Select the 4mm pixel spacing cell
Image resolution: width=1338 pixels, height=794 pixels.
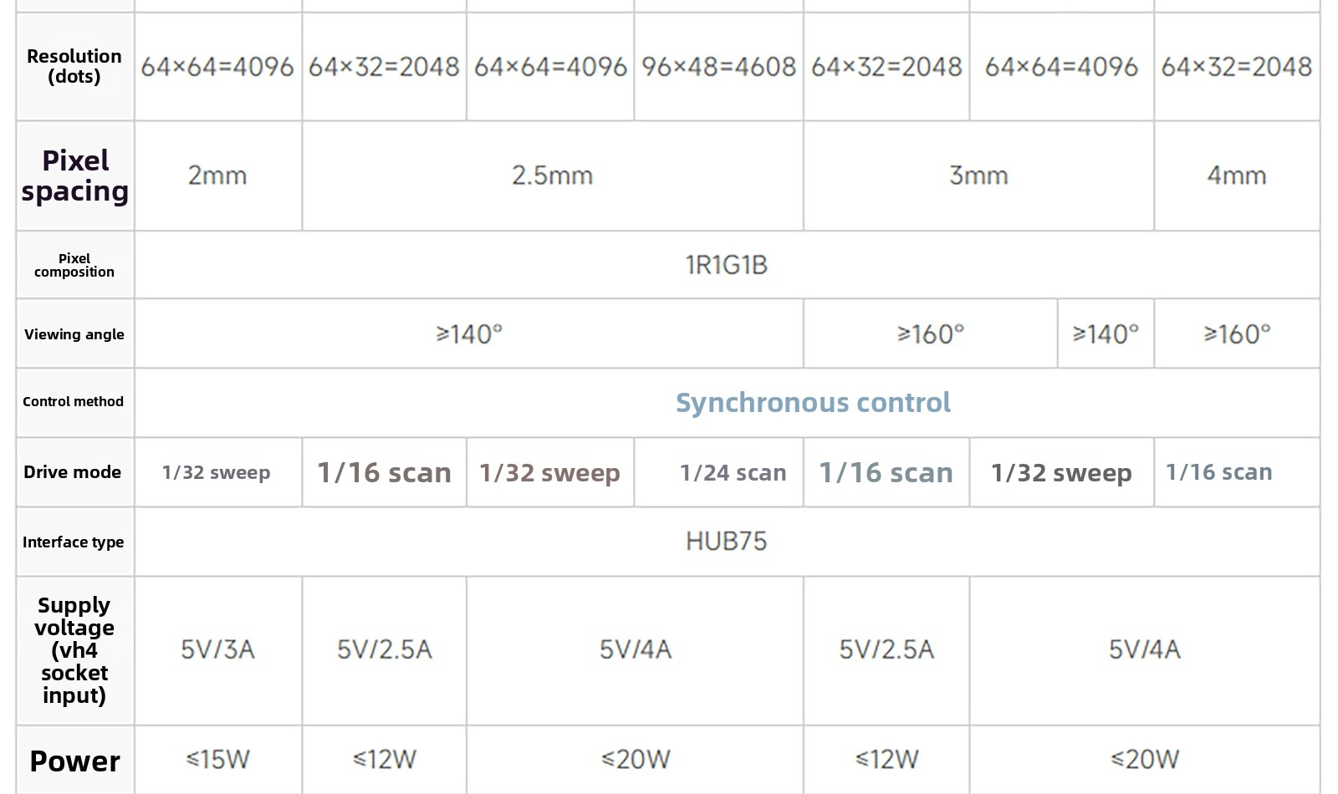1236,176
